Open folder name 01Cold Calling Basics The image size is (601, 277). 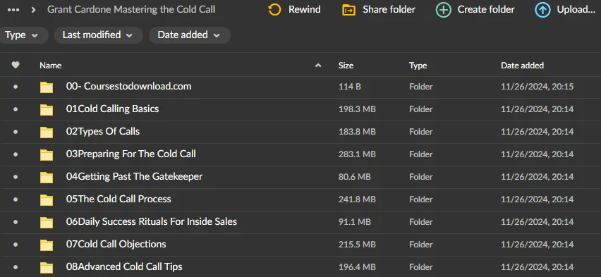[x=112, y=109]
